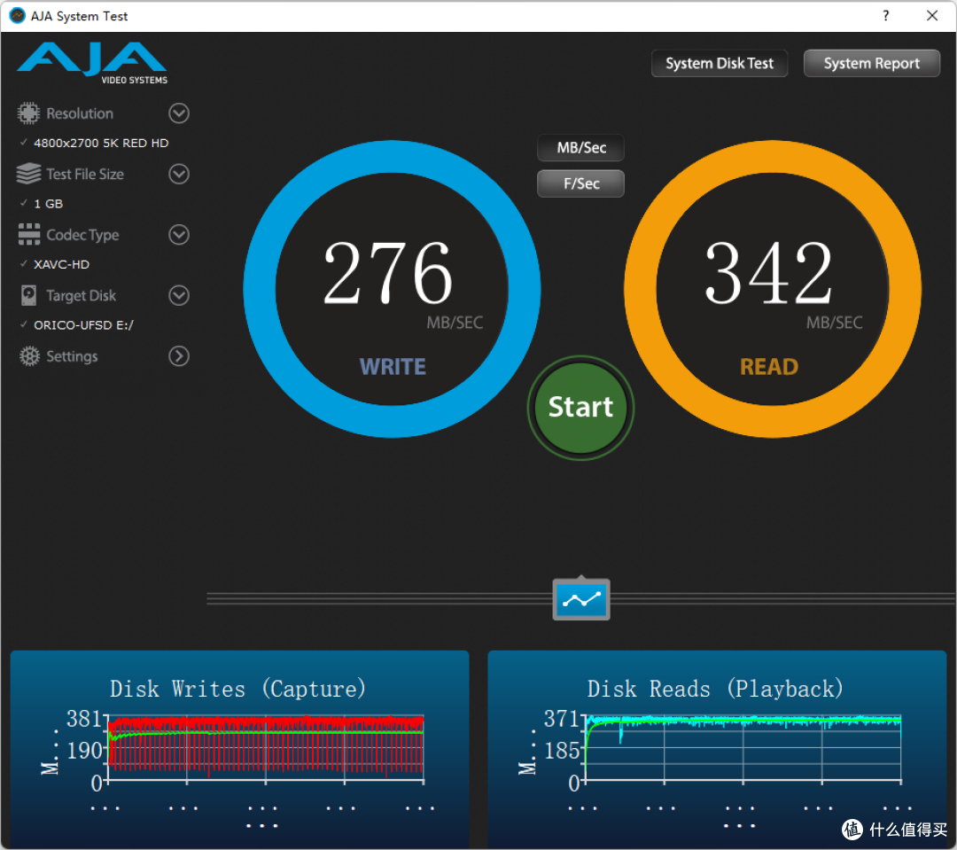Toggle the graph view chart icon
The image size is (957, 850).
(581, 600)
